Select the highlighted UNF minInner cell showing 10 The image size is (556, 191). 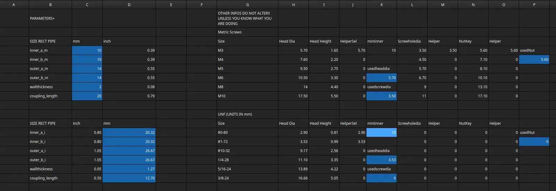point(382,132)
